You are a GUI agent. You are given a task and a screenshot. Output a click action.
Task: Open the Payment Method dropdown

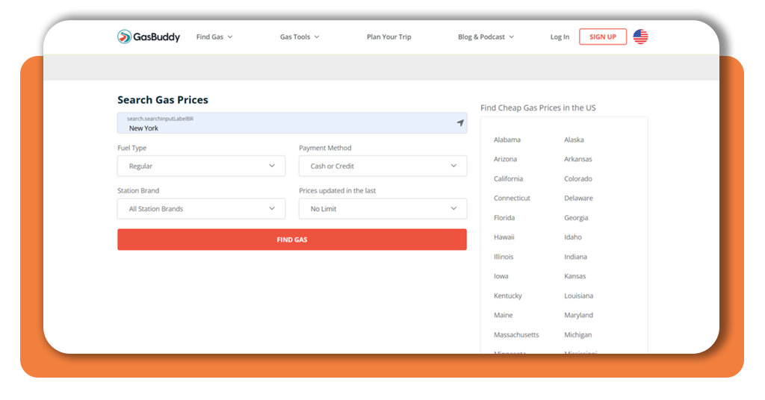[383, 166]
